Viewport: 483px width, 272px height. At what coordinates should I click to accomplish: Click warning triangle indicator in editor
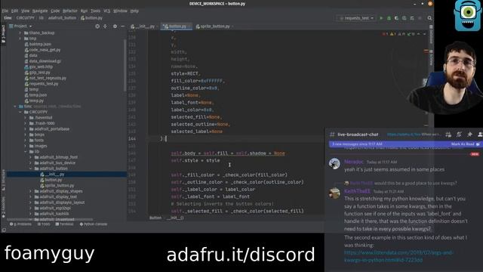[393, 34]
